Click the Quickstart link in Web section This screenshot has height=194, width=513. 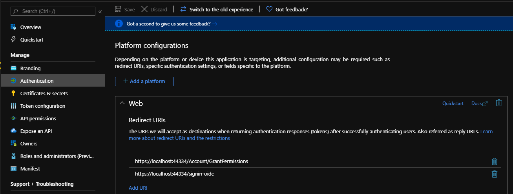click(x=453, y=103)
